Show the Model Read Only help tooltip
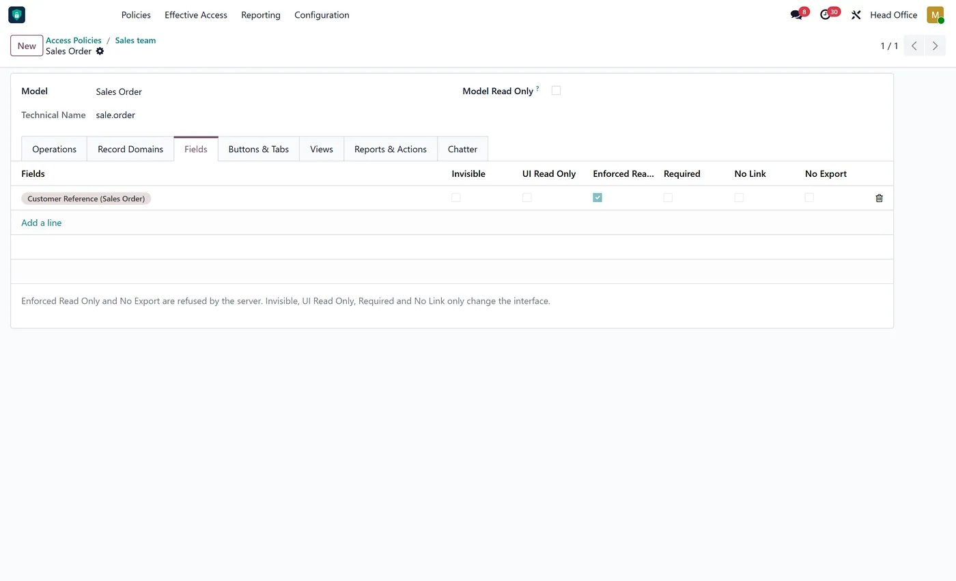The width and height of the screenshot is (956, 581). point(537,89)
